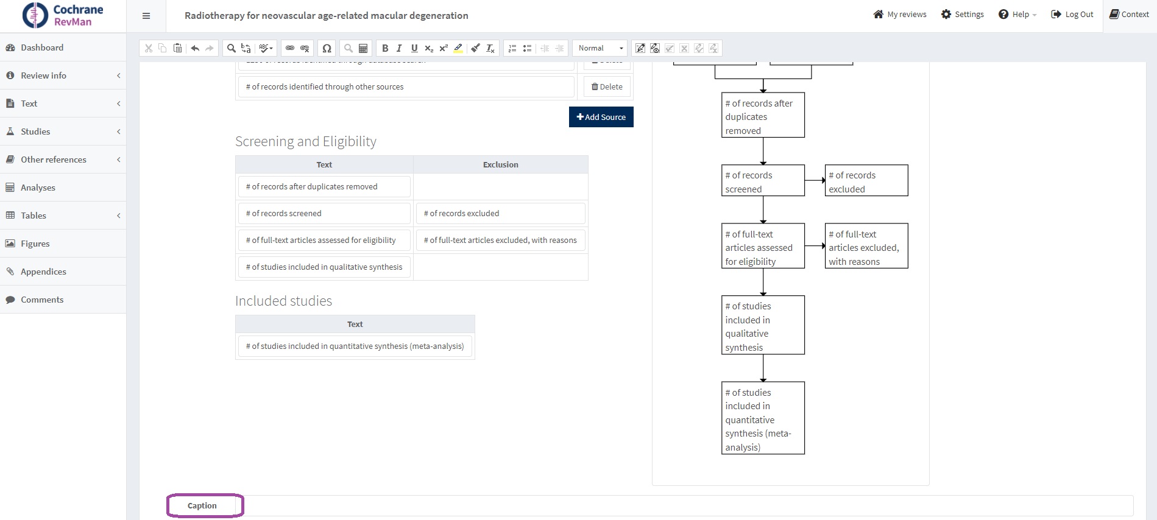Toggle the sidebar with hamburger icon
This screenshot has height=520, width=1157.
click(x=146, y=16)
